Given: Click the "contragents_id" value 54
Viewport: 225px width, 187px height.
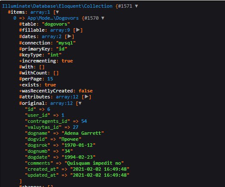Looking at the screenshot, I should pos(84,121).
